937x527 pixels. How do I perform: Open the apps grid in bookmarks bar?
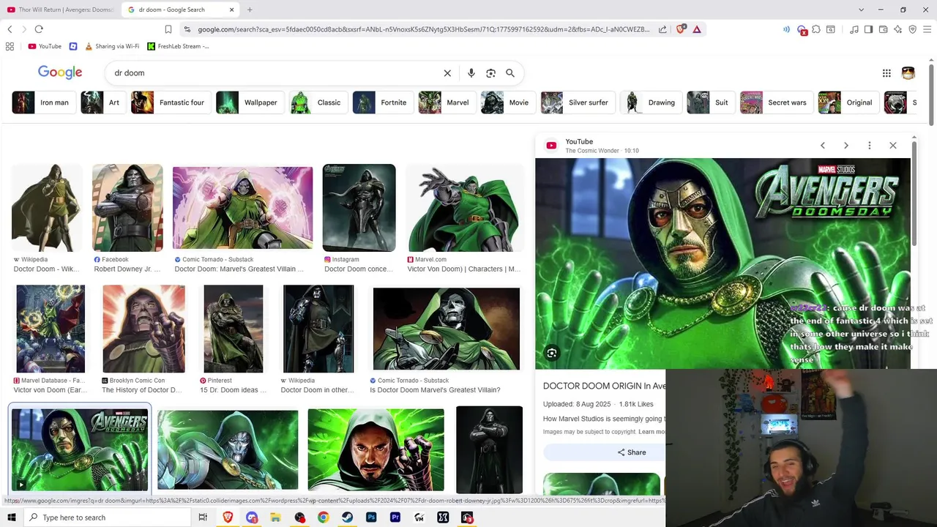click(10, 46)
